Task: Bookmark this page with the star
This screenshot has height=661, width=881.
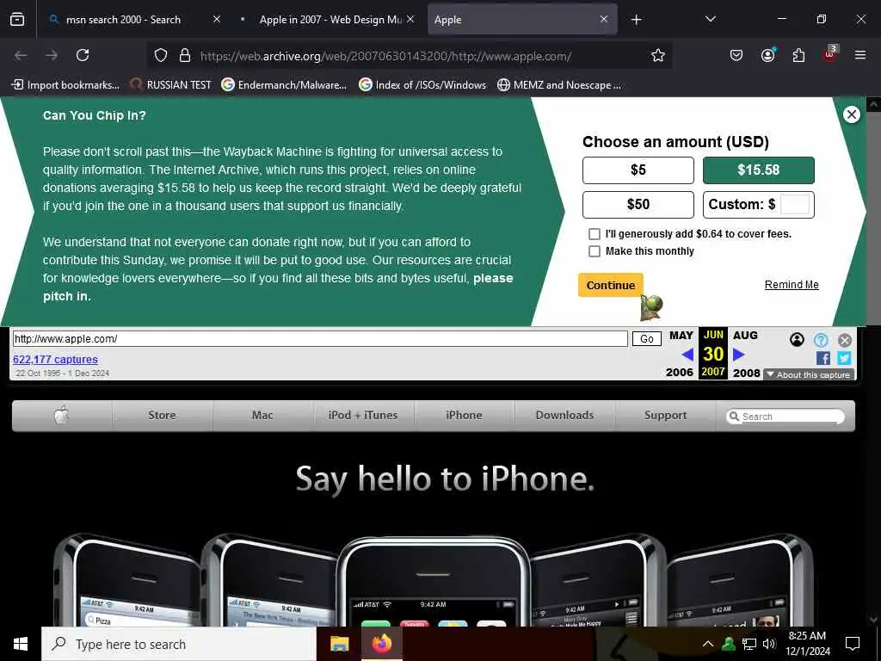Action: tap(658, 55)
